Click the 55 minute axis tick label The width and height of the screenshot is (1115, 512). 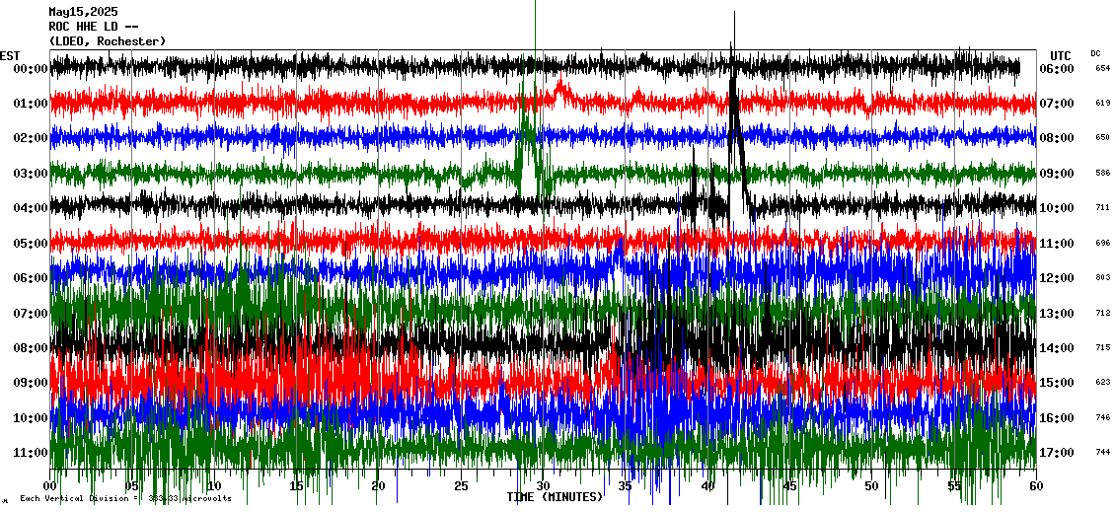click(954, 486)
